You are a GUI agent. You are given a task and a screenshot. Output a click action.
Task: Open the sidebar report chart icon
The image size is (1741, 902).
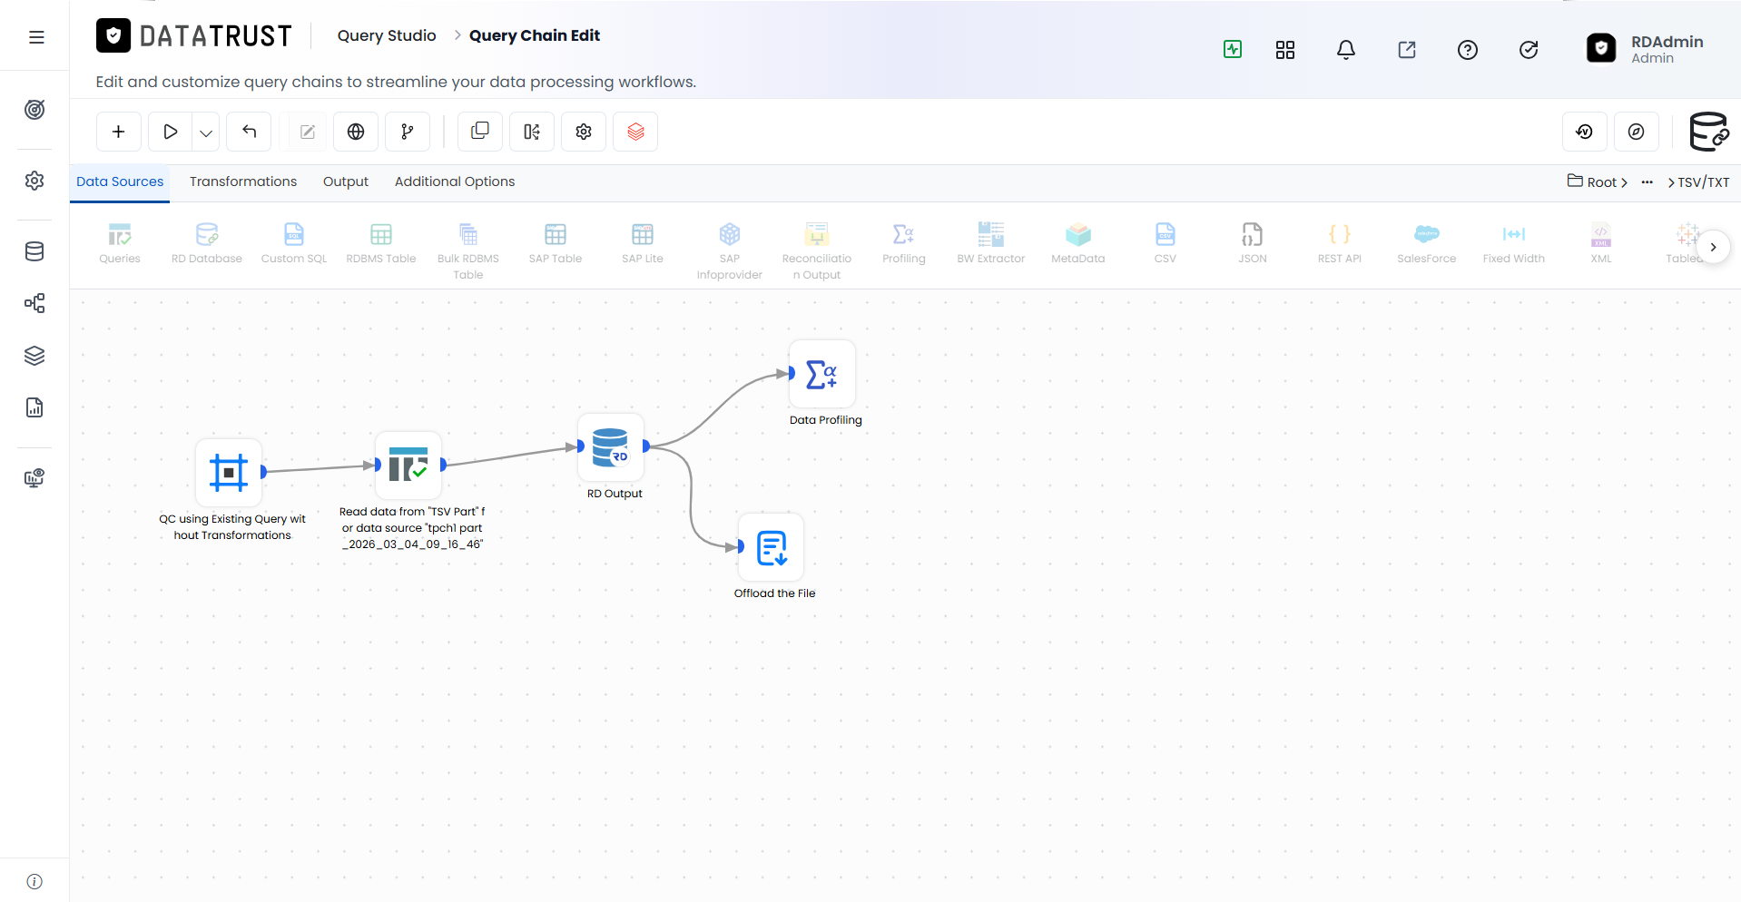click(x=34, y=407)
